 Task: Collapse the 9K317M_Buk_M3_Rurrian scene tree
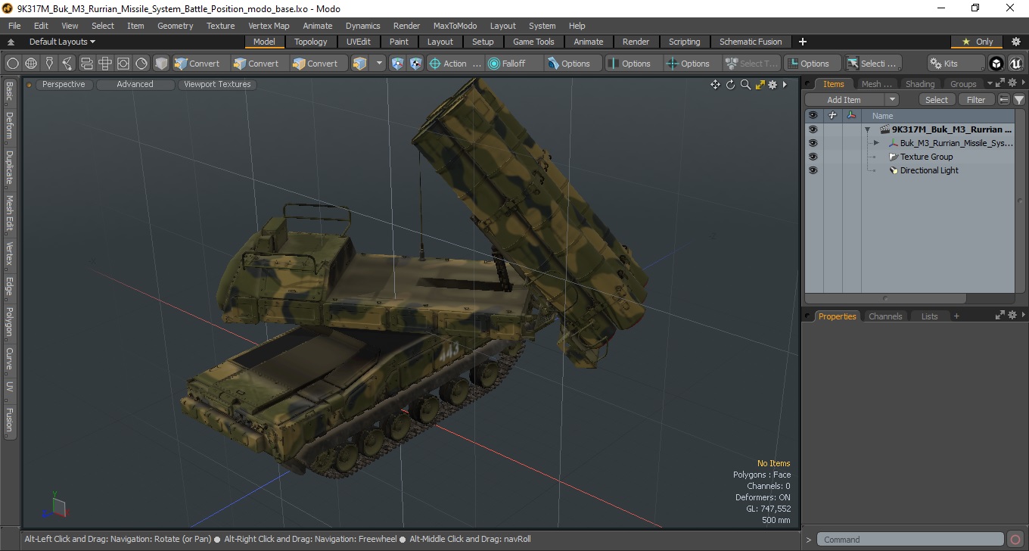pos(867,129)
